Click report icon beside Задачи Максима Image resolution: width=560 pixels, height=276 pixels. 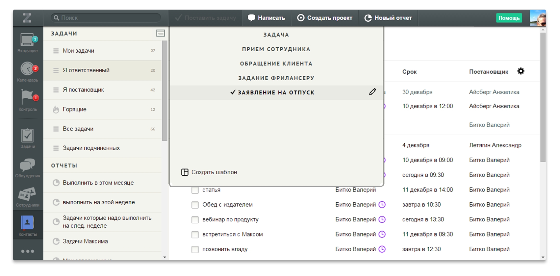click(56, 241)
